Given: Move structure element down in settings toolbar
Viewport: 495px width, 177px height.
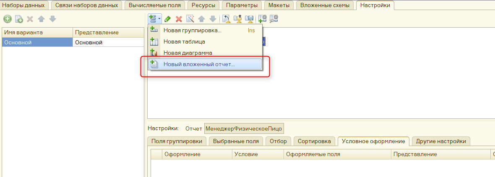Looking at the screenshot, I should click(x=213, y=19).
